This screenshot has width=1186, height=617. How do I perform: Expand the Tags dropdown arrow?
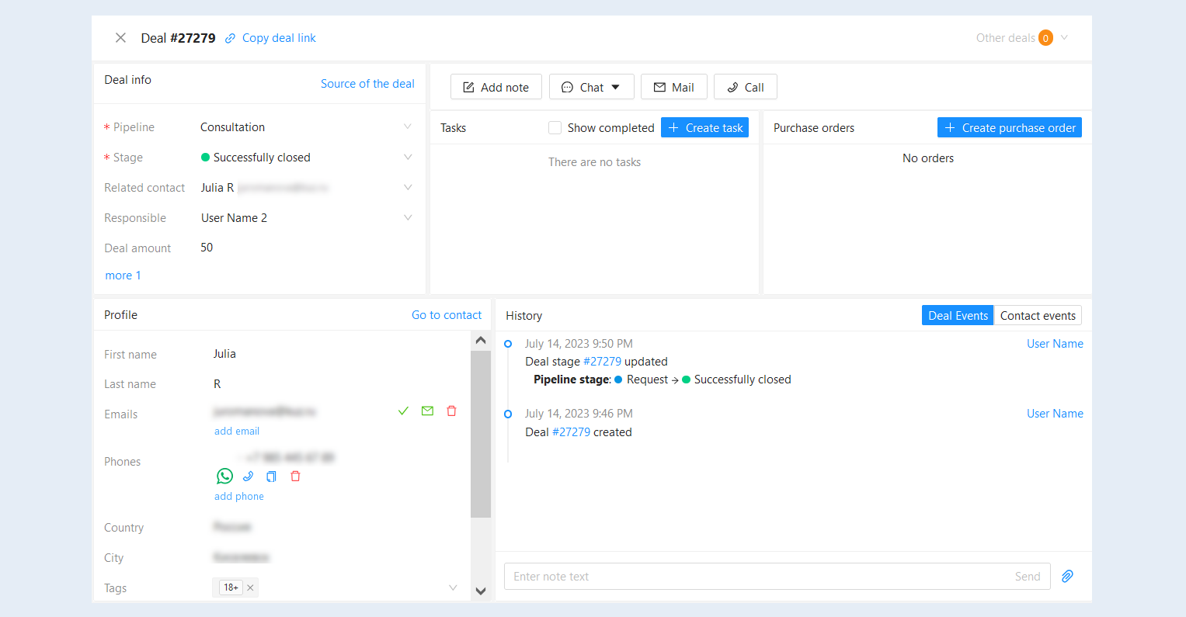[453, 588]
